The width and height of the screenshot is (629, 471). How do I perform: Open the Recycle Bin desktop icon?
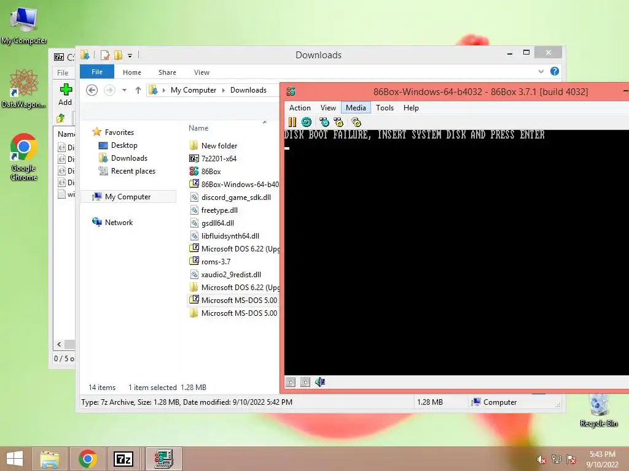[598, 410]
